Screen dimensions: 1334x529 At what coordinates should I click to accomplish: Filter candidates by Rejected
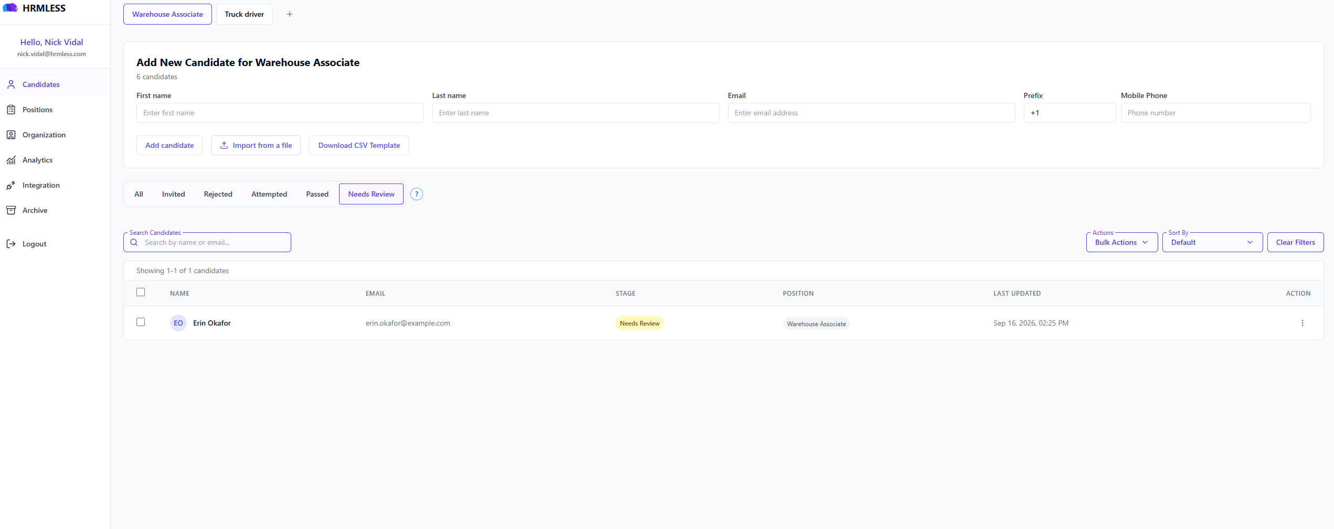[218, 194]
